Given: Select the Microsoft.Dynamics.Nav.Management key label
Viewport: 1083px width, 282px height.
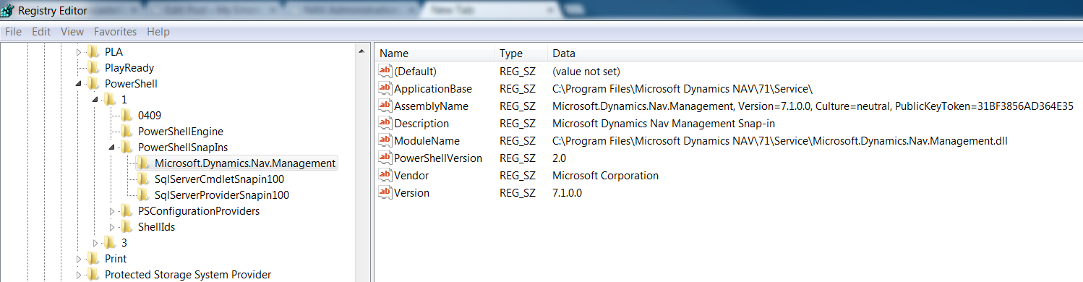Looking at the screenshot, I should pyautogui.click(x=245, y=163).
